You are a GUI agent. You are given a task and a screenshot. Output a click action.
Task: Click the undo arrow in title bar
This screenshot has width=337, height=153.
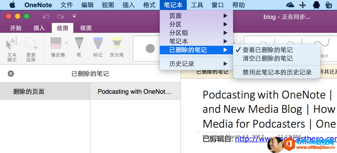click(46, 16)
